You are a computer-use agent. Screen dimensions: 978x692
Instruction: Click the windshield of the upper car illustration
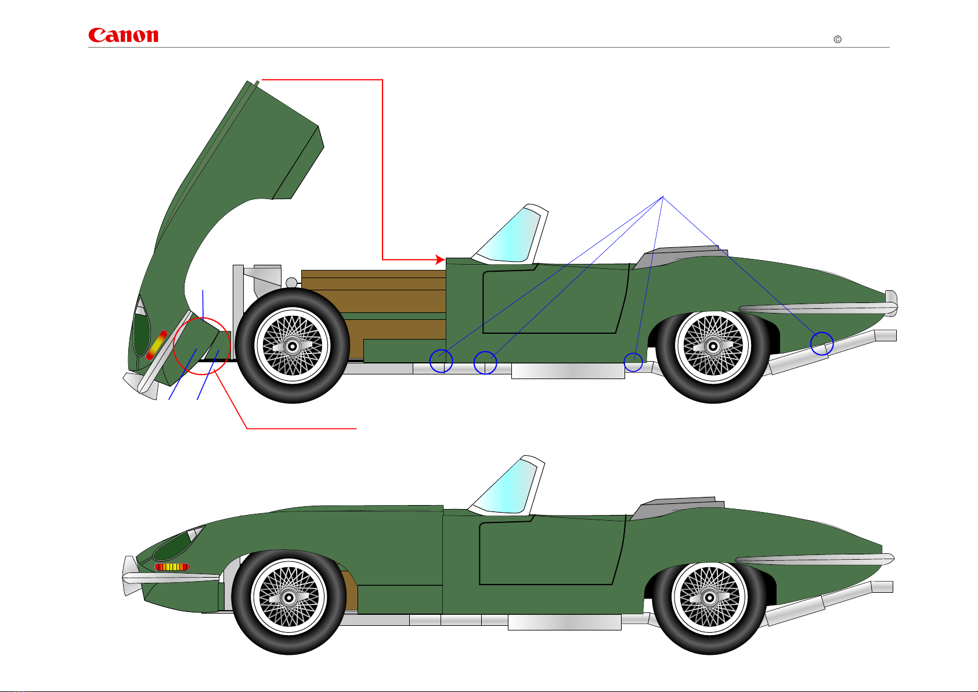pos(511,235)
